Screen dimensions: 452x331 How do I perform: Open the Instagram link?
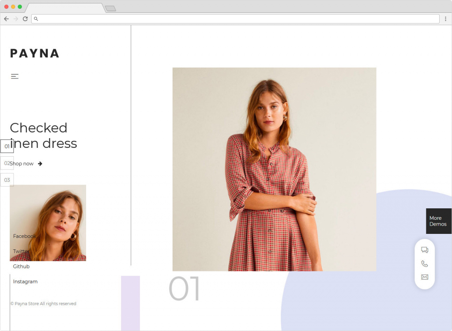click(25, 282)
